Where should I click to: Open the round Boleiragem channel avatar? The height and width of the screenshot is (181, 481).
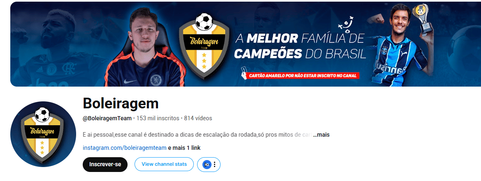click(x=43, y=134)
